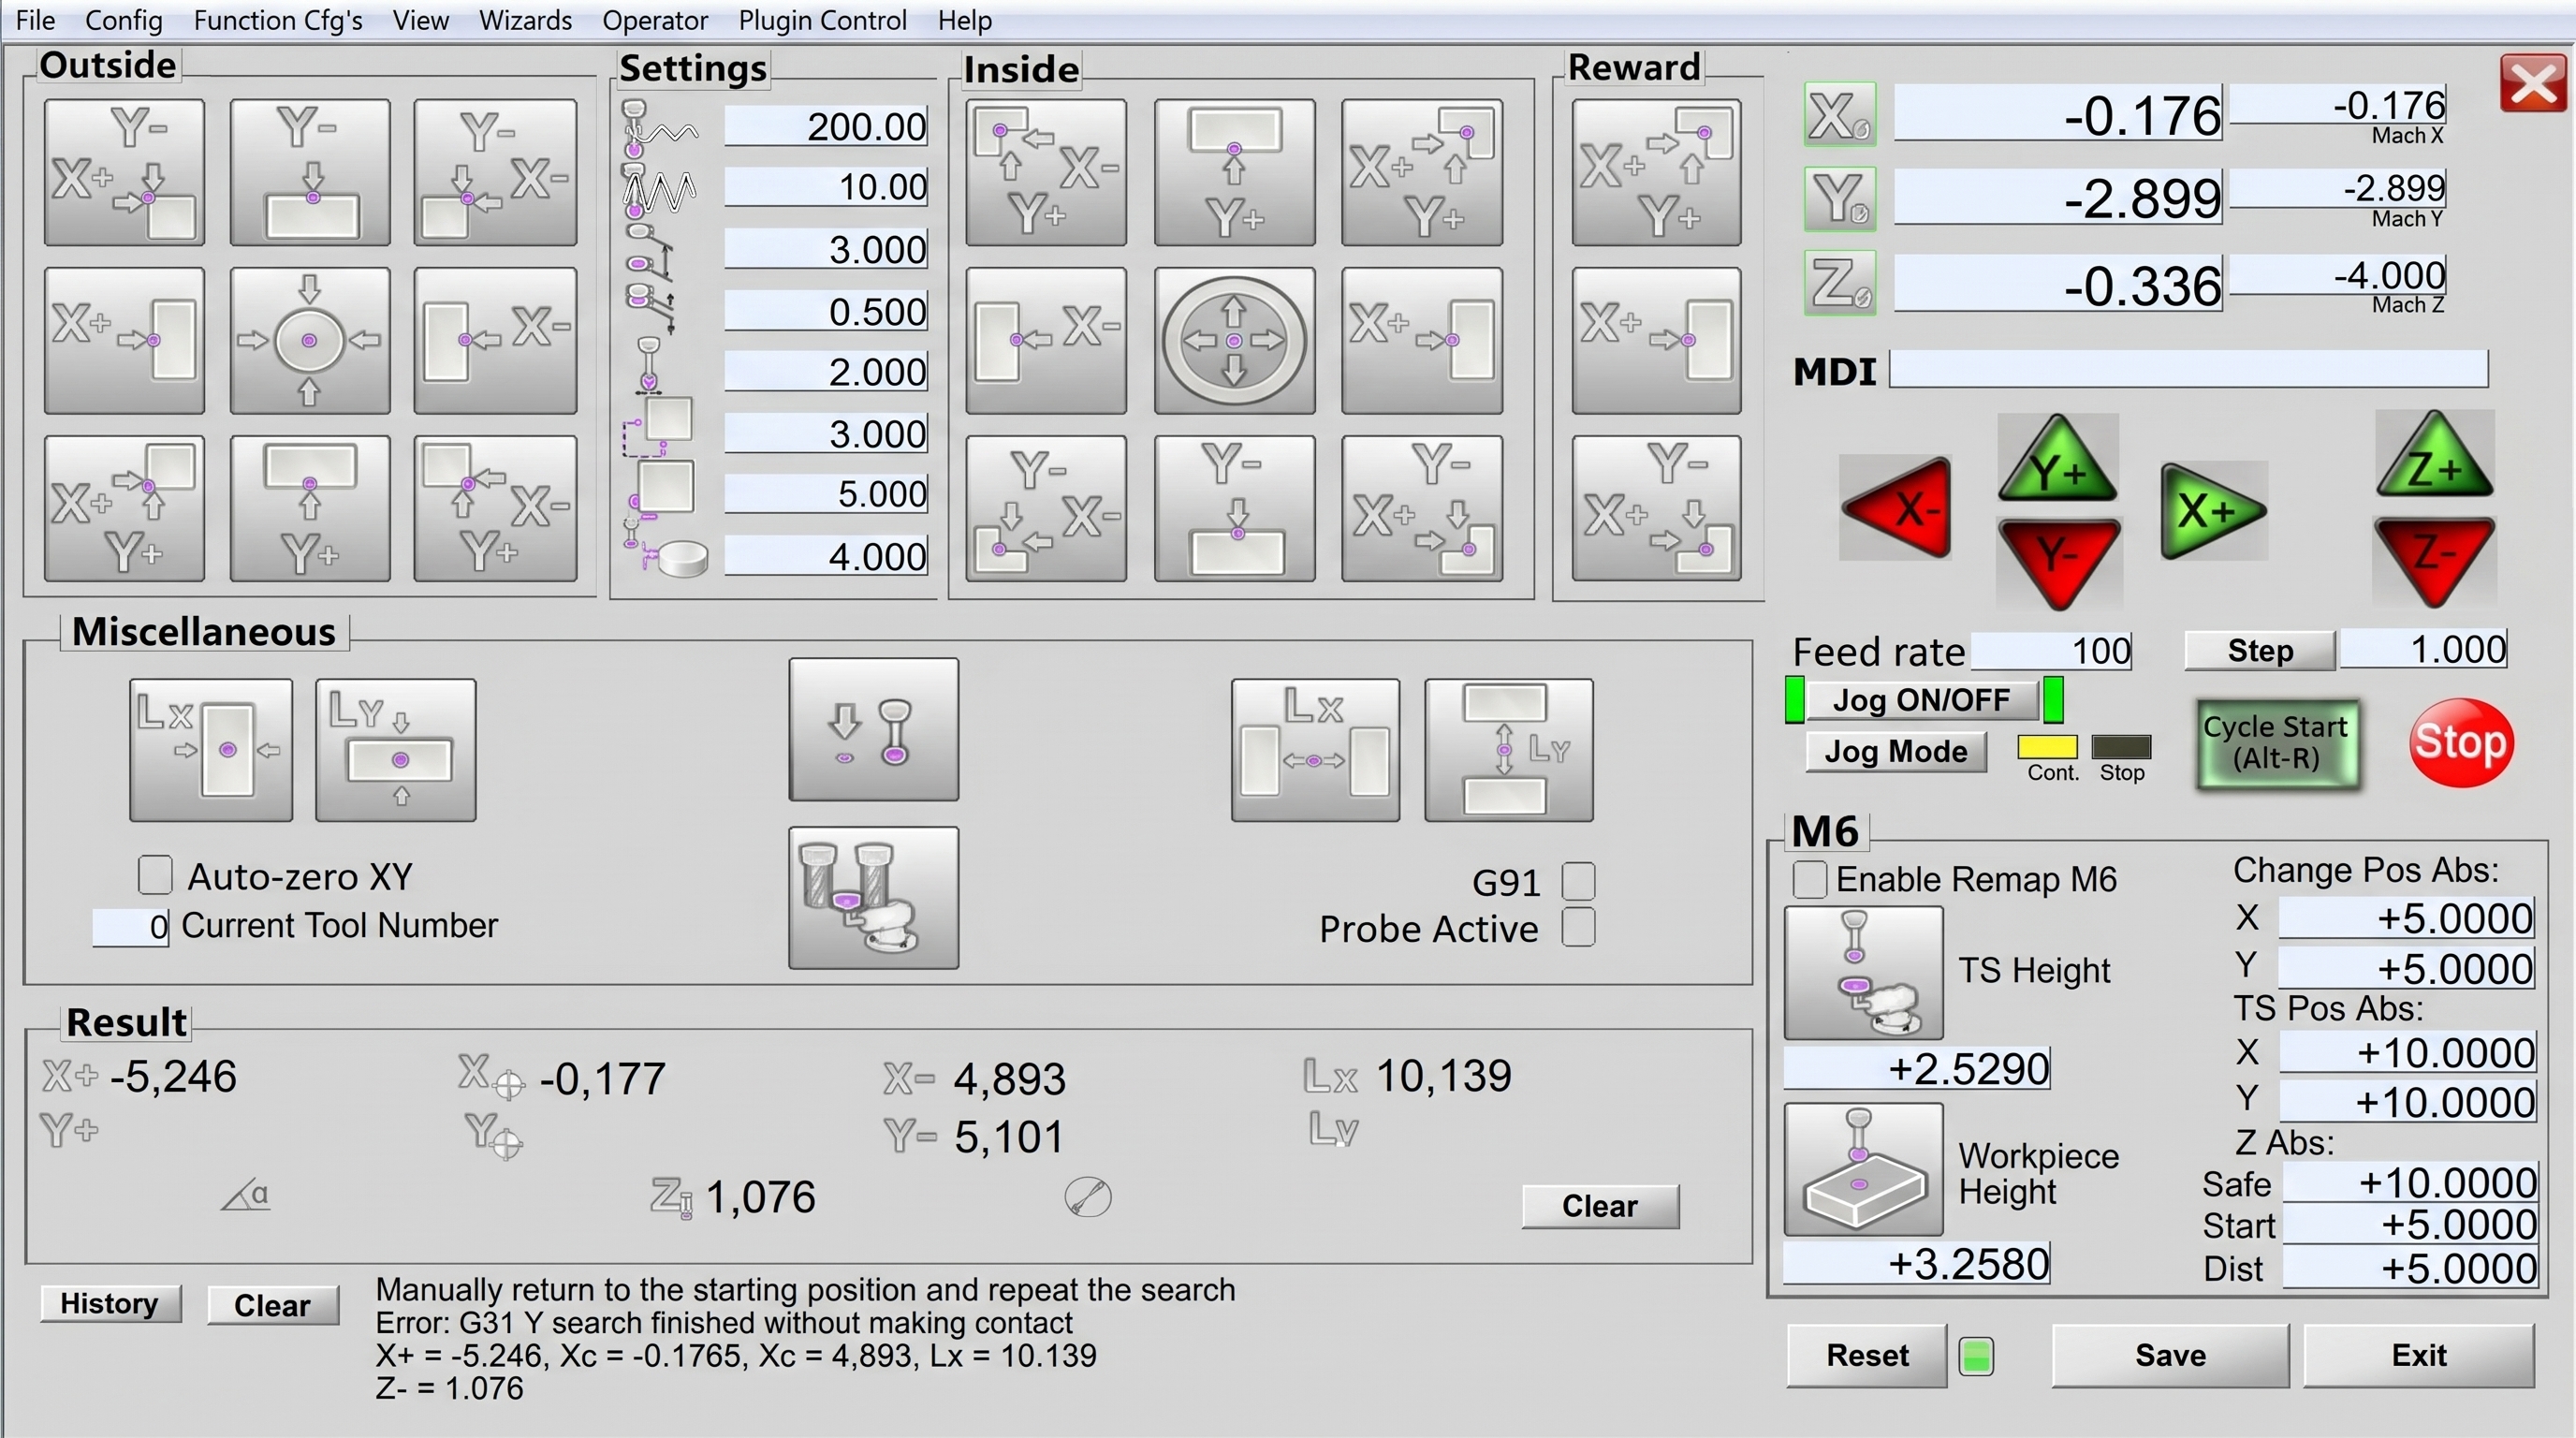
Task: Edit Current Tool Number field
Action: [x=131, y=926]
